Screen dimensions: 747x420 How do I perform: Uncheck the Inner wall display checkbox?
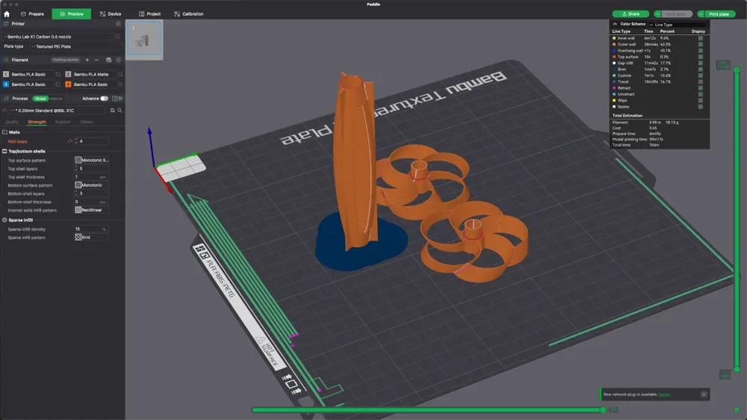pos(700,38)
